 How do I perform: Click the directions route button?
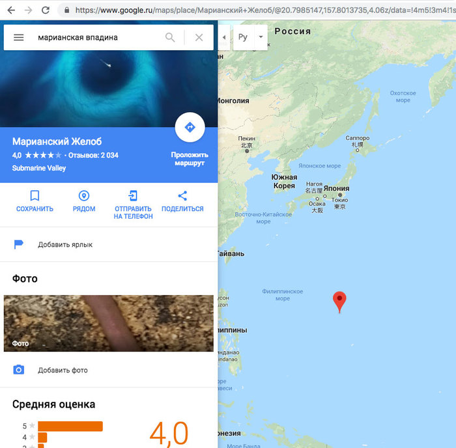(x=190, y=128)
